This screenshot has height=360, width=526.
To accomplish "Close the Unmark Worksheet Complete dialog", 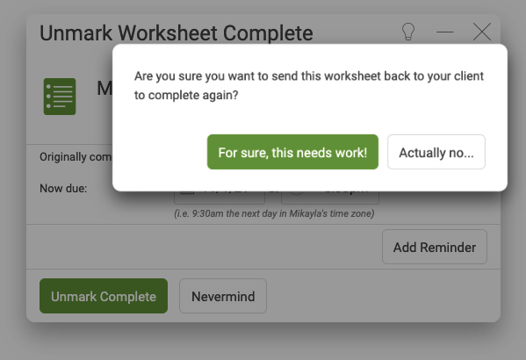I will tap(482, 32).
